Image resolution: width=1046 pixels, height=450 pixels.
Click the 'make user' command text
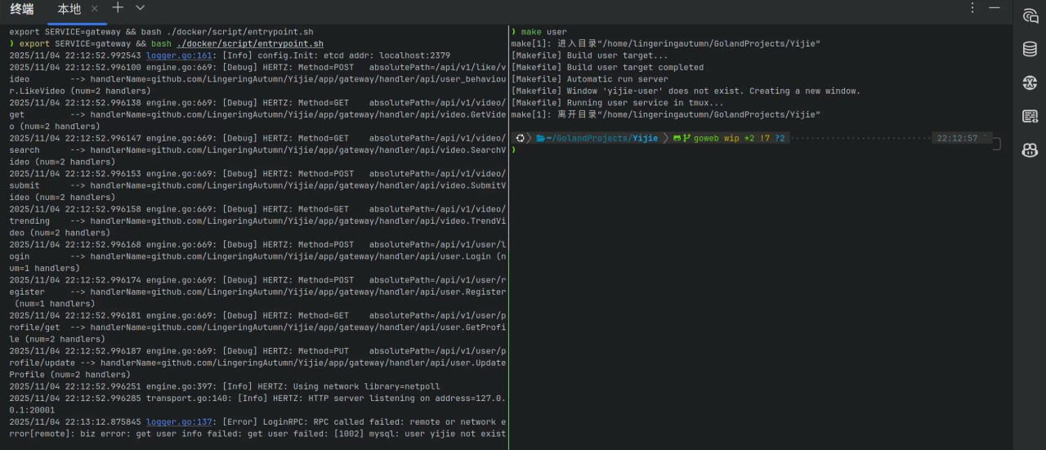point(543,32)
